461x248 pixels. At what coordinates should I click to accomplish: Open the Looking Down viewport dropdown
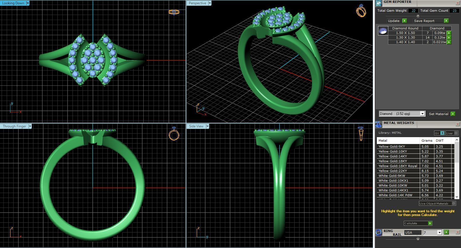pyautogui.click(x=28, y=3)
